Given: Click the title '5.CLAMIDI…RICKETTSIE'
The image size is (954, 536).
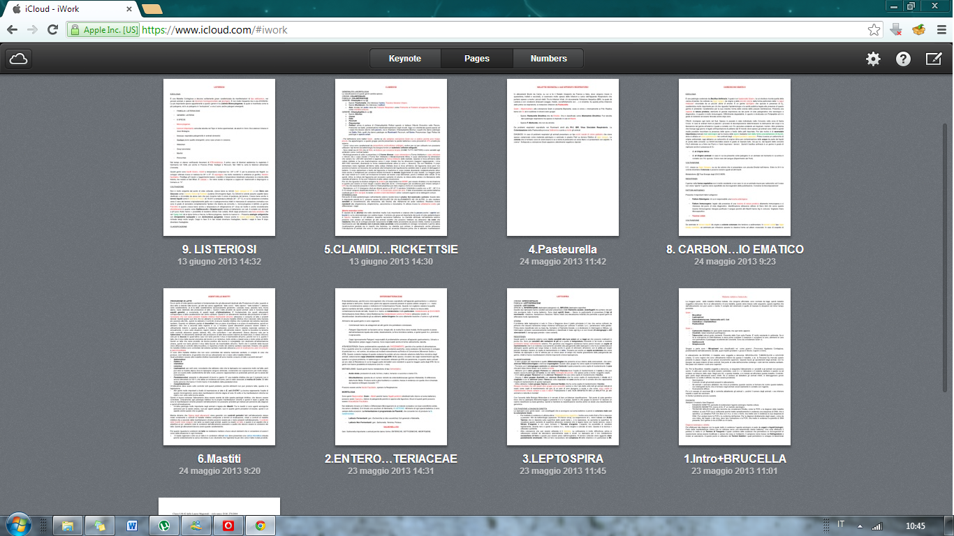Looking at the screenshot, I should coord(391,249).
